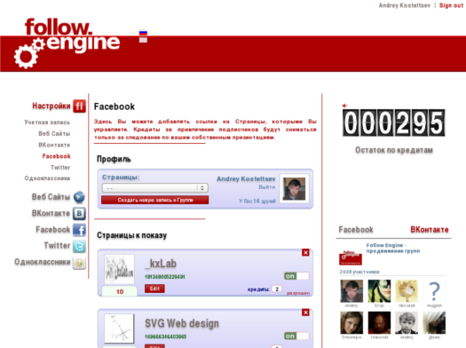Open the Страницы pages dropdown
This screenshot has width=466, height=348.
click(x=154, y=188)
